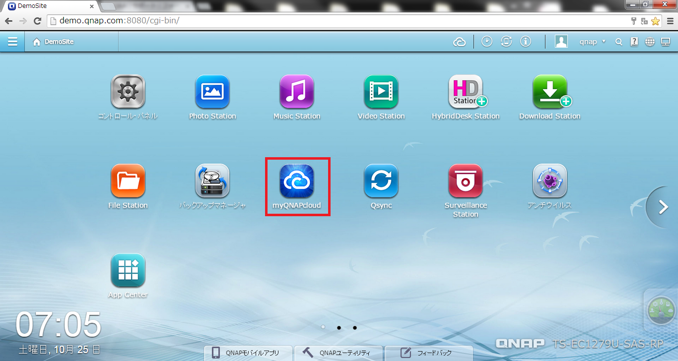Open the language globe icon
The height and width of the screenshot is (361, 678).
[650, 42]
